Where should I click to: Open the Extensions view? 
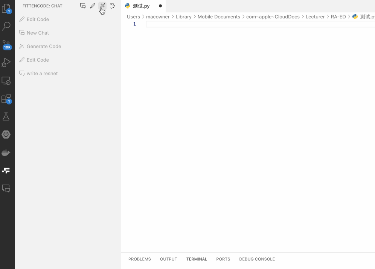click(x=8, y=98)
